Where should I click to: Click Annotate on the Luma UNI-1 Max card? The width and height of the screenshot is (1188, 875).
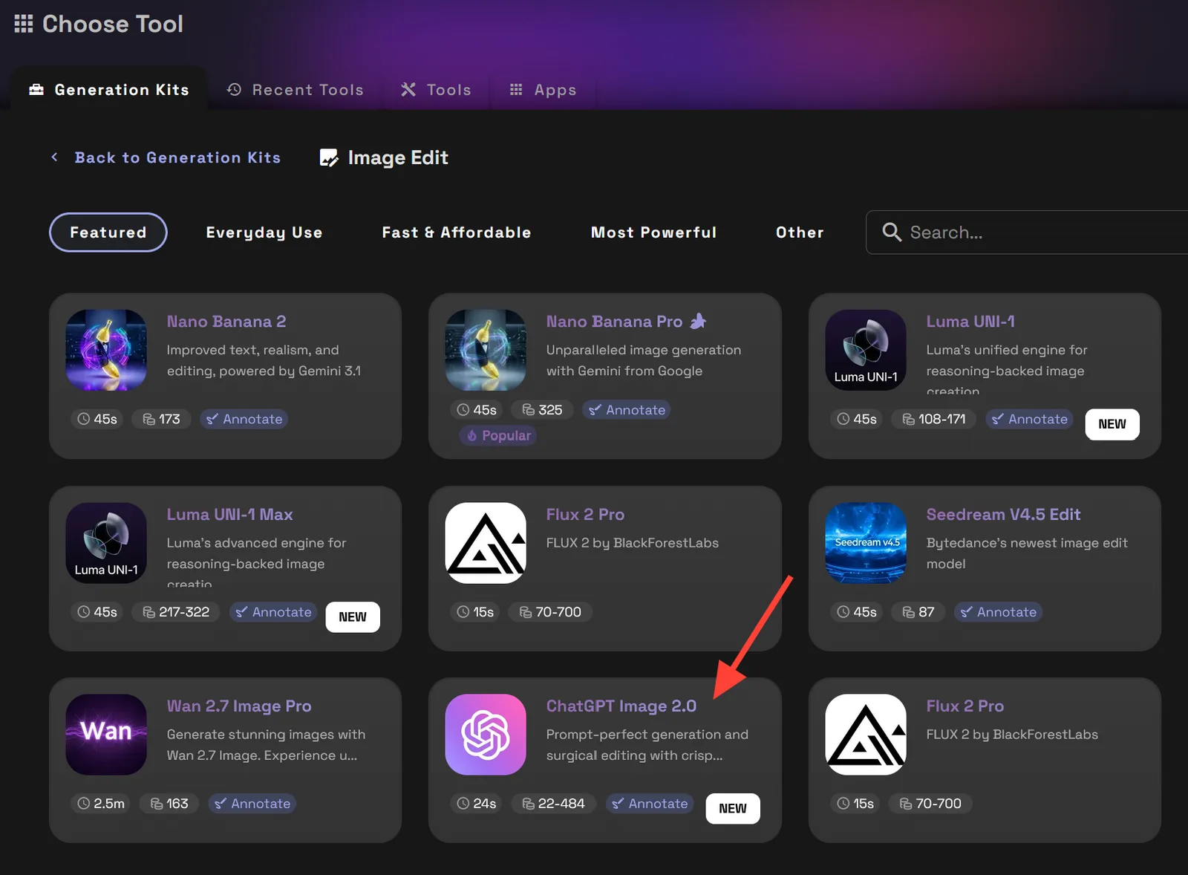pyautogui.click(x=274, y=612)
